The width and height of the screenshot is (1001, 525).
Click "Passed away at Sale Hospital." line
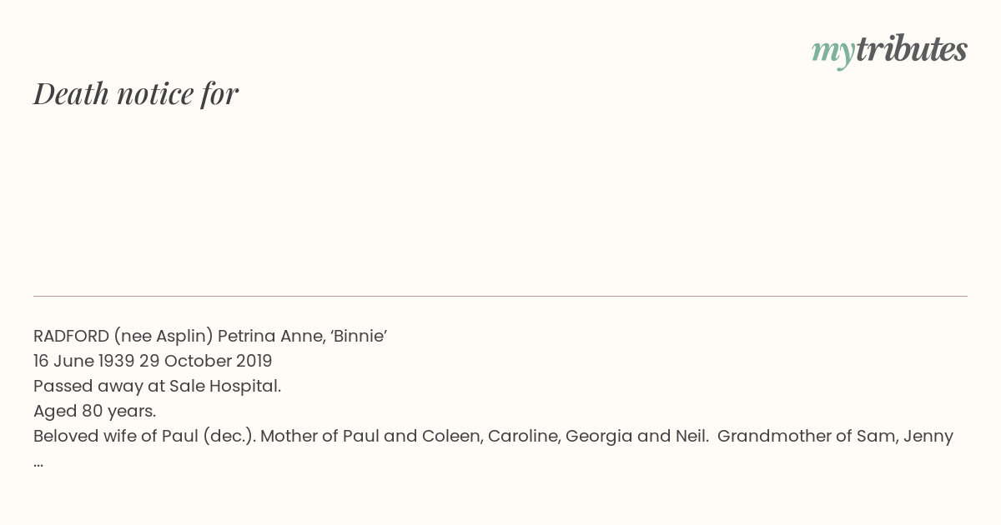click(x=157, y=387)
